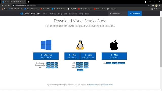The height and width of the screenshot is (91, 162).
Task: Open the privacy statement link
Action: click(x=107, y=85)
